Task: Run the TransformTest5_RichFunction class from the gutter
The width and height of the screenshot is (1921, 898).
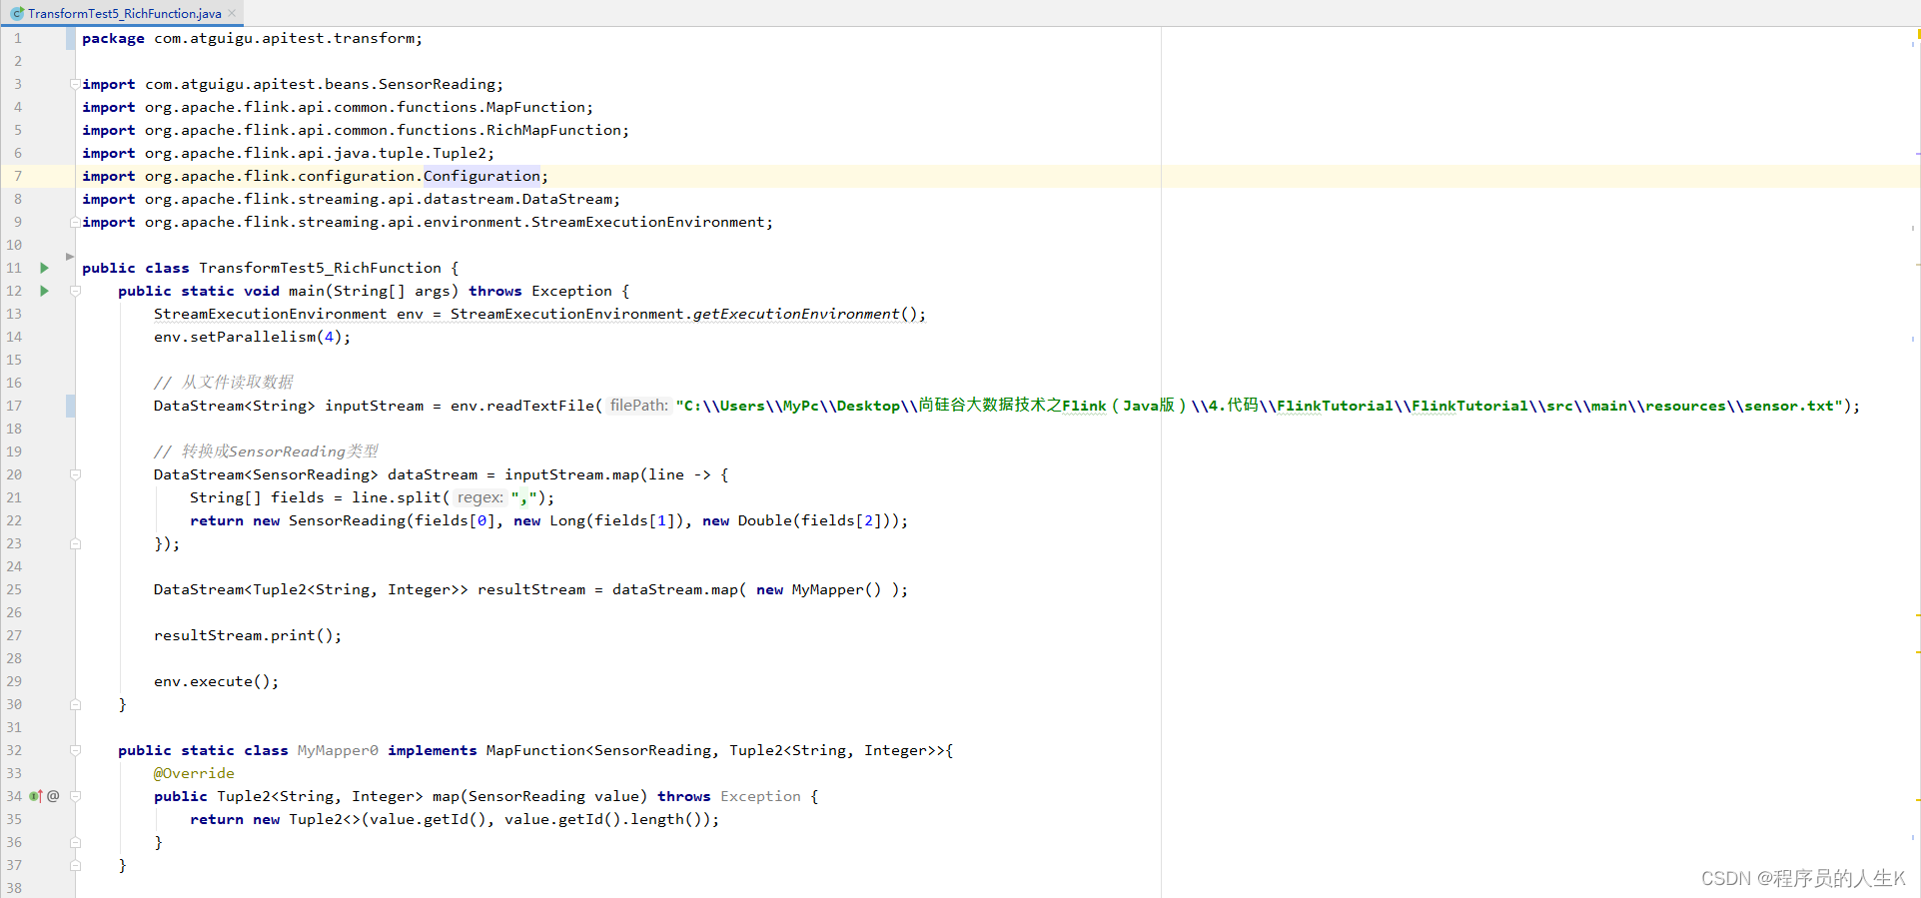Action: (44, 268)
